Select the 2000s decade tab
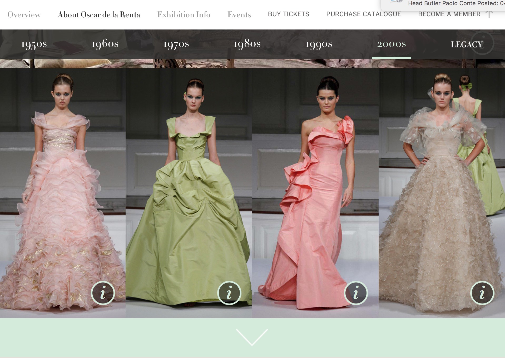The height and width of the screenshot is (358, 505). coord(391,44)
